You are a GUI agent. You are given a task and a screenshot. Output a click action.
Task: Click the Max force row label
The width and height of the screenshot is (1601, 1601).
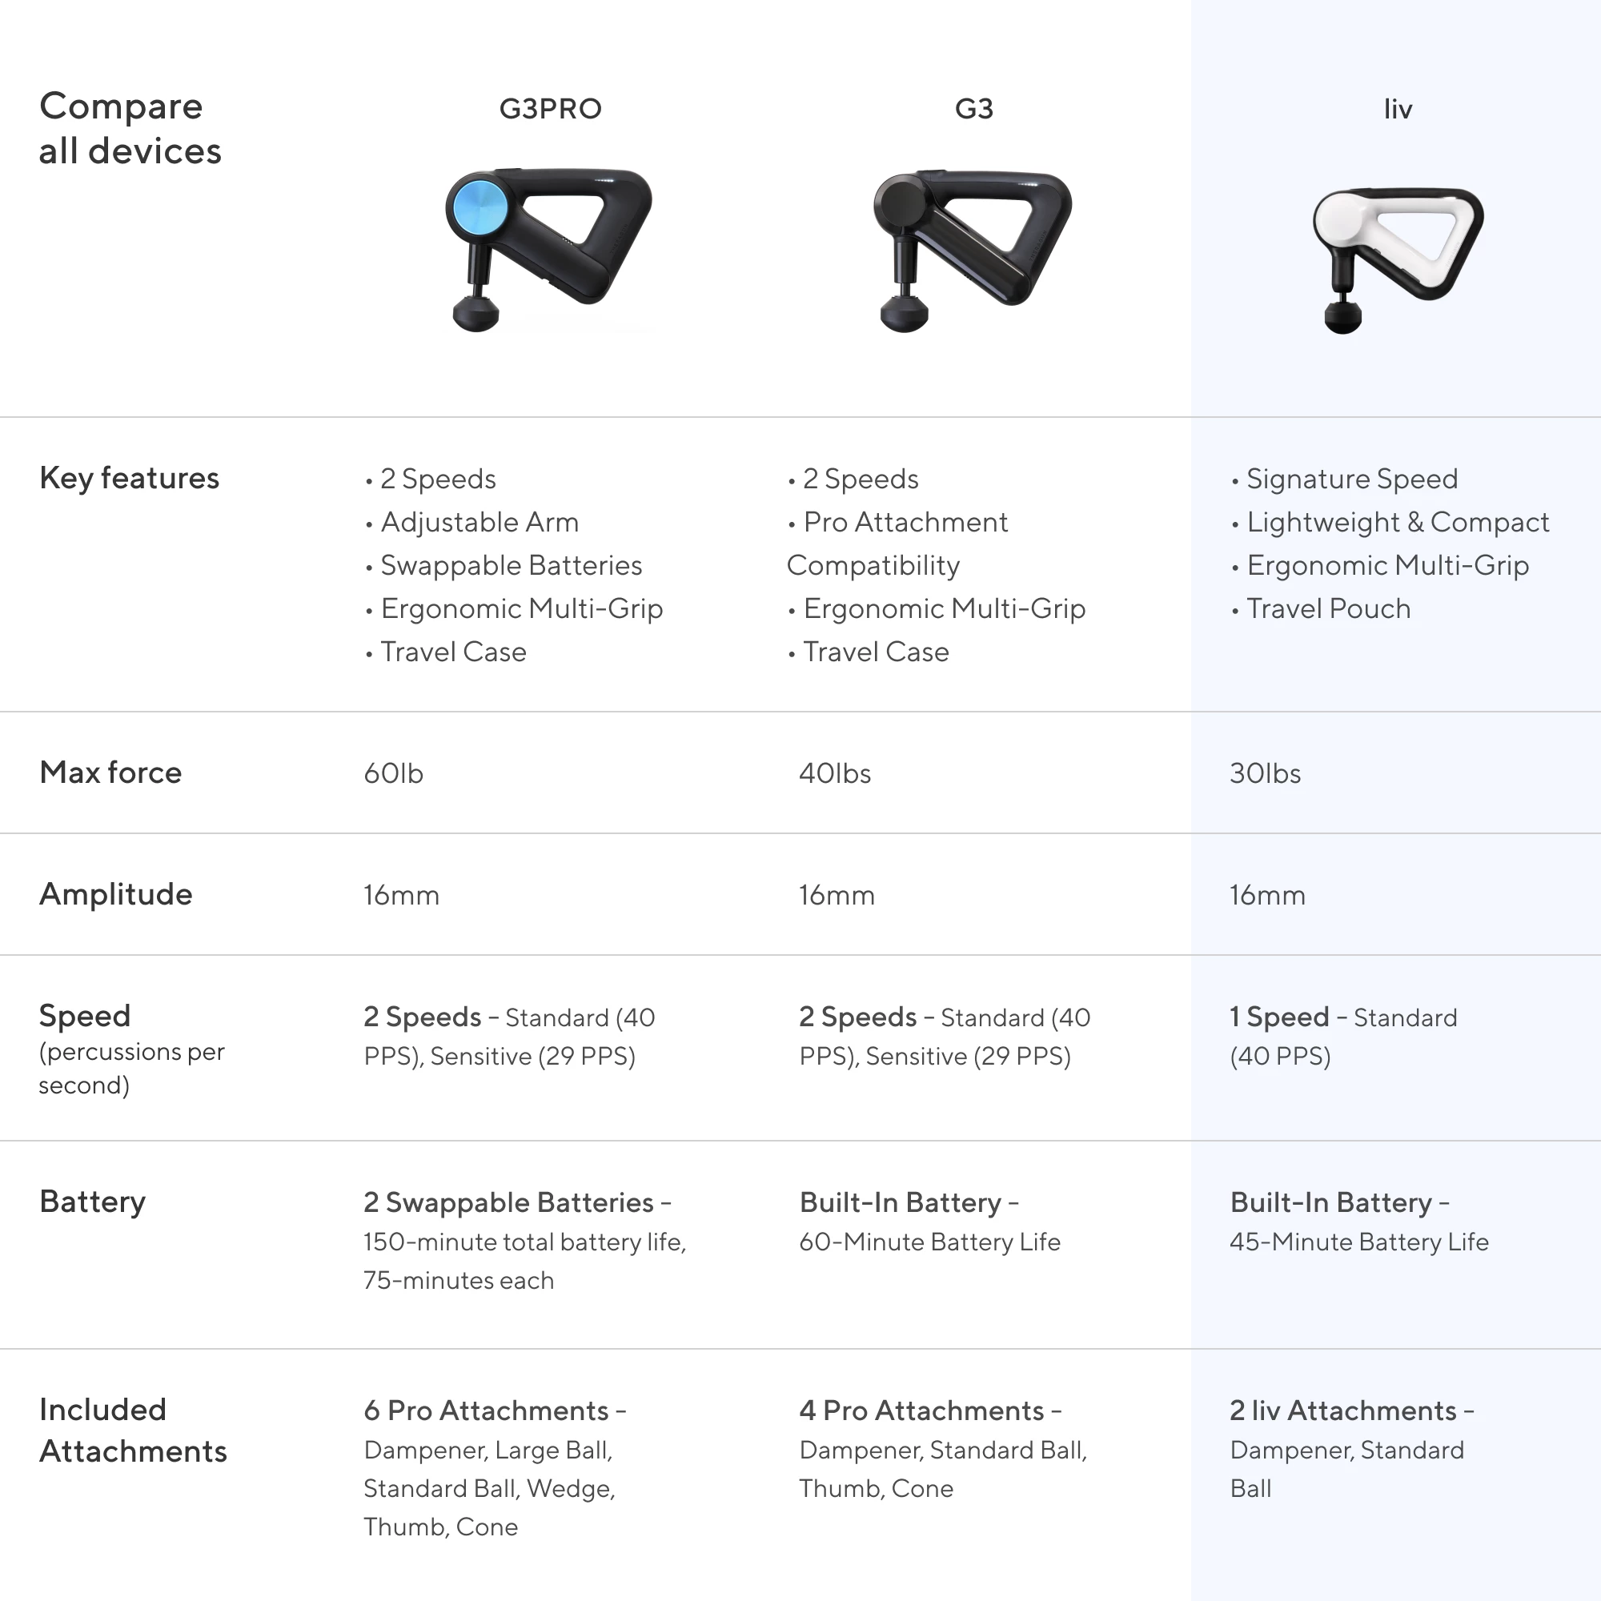[110, 772]
